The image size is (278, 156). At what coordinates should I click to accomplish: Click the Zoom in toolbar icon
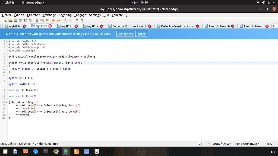click(65, 20)
